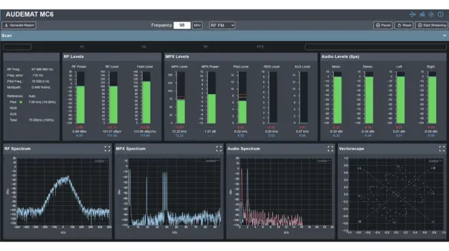
Task: Click the AUX Level meter
Action: click(x=303, y=98)
